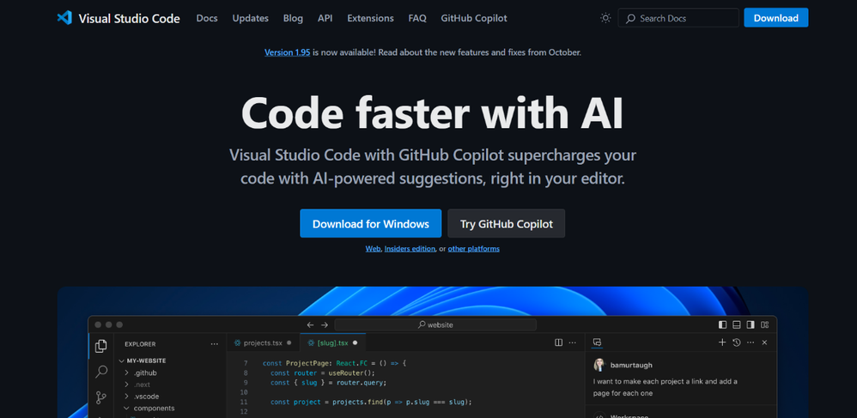Click the Visual Studio Code logo icon
857x418 pixels.
click(64, 18)
